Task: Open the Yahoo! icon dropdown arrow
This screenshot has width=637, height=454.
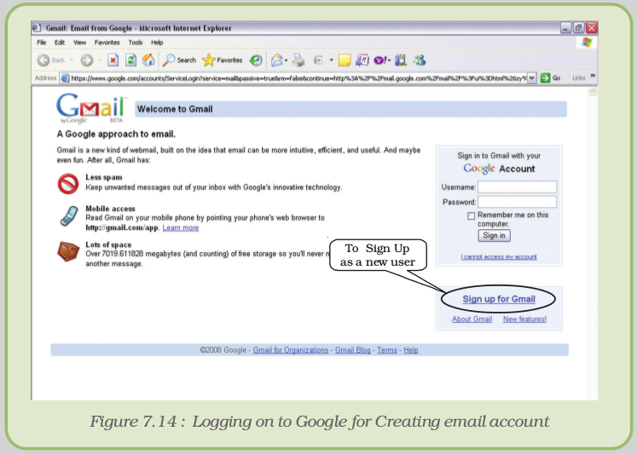Action: tap(389, 60)
